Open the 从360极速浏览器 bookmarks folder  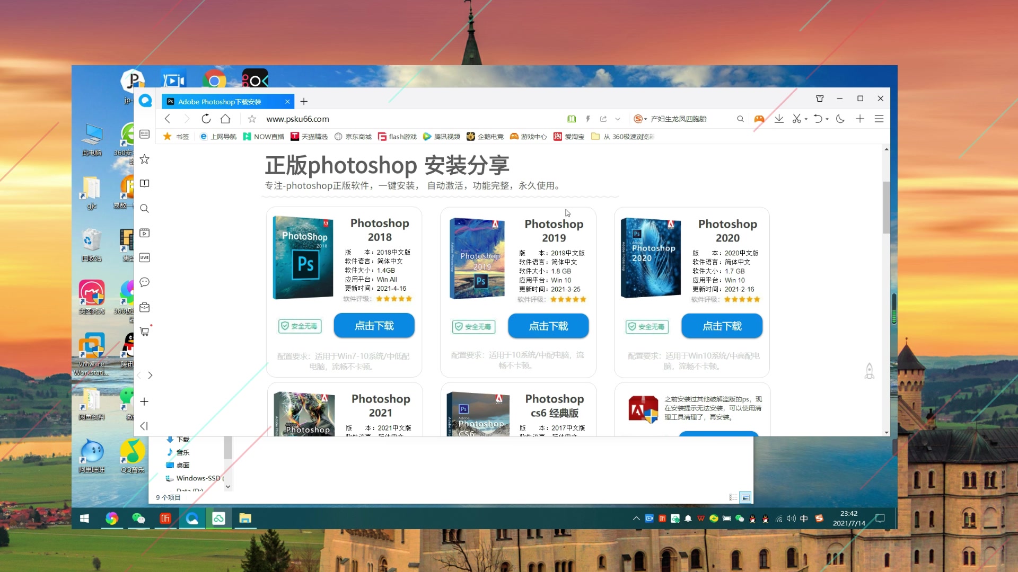(x=623, y=137)
